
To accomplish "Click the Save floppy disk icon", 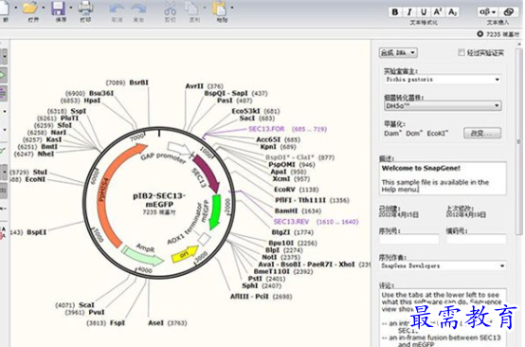I will (58, 8).
